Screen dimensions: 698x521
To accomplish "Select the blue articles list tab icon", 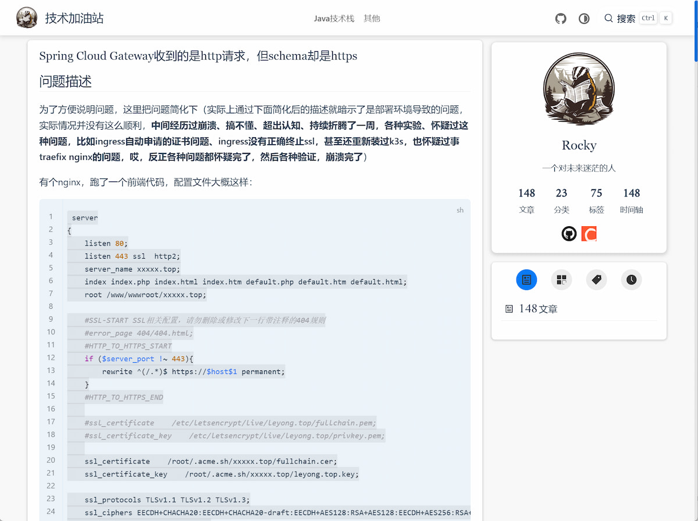I will coord(526,280).
